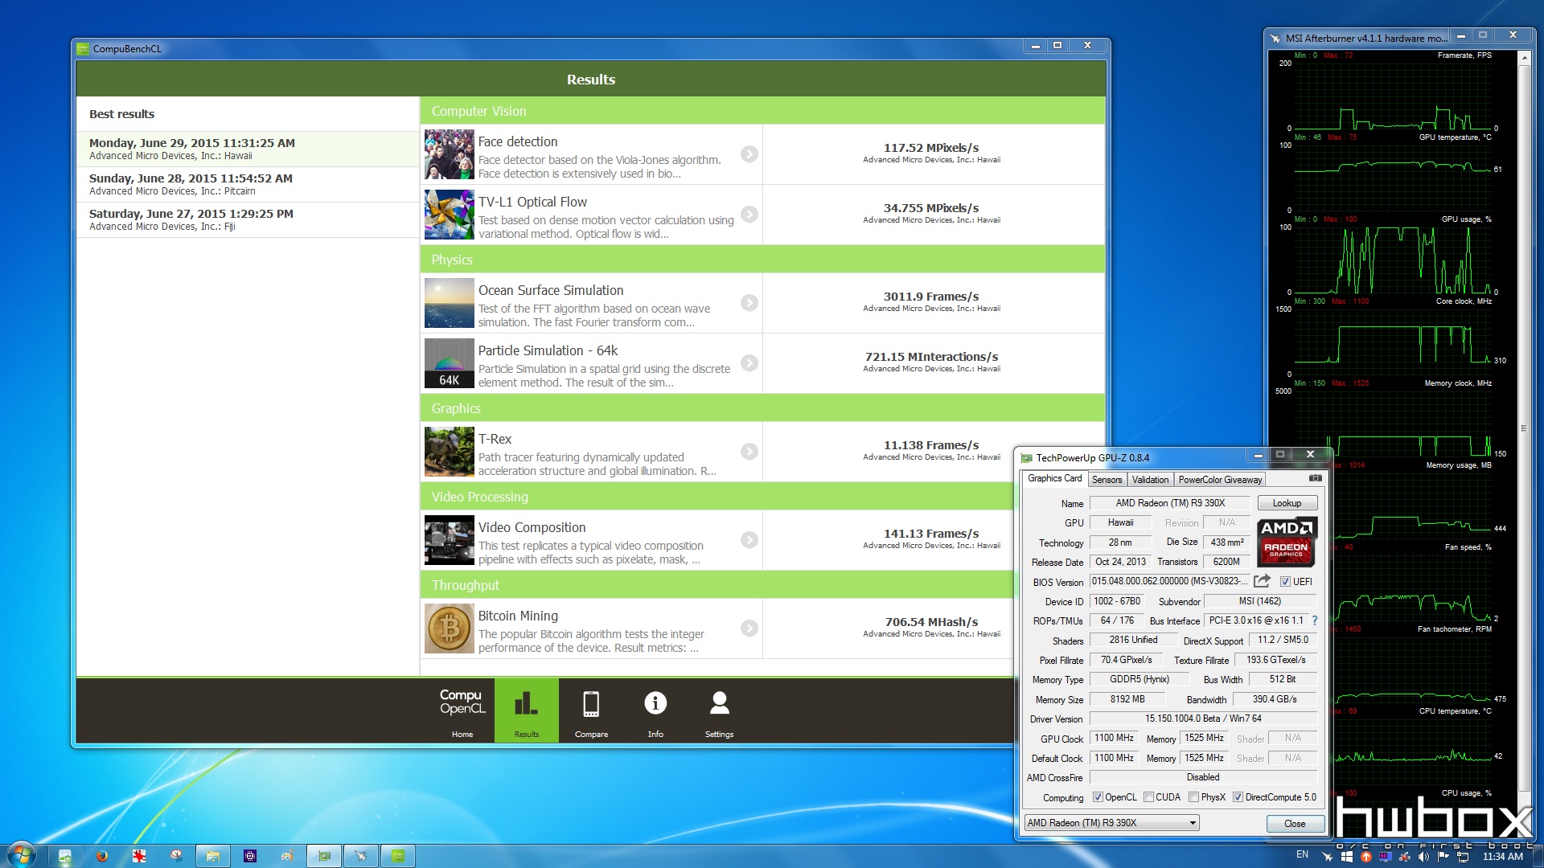Click the purple chip taskbar icon
The width and height of the screenshot is (1544, 868).
[x=250, y=856]
